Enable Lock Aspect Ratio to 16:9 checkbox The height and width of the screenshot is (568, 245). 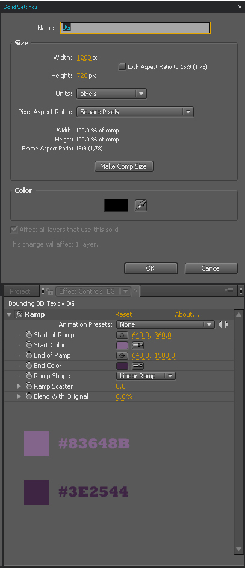click(x=122, y=66)
